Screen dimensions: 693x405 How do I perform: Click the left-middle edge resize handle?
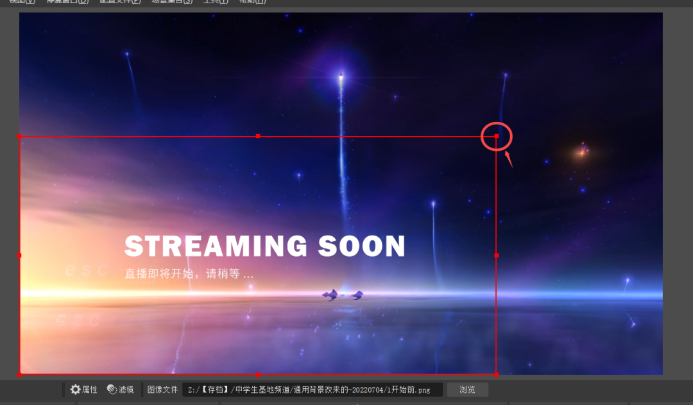pos(20,255)
